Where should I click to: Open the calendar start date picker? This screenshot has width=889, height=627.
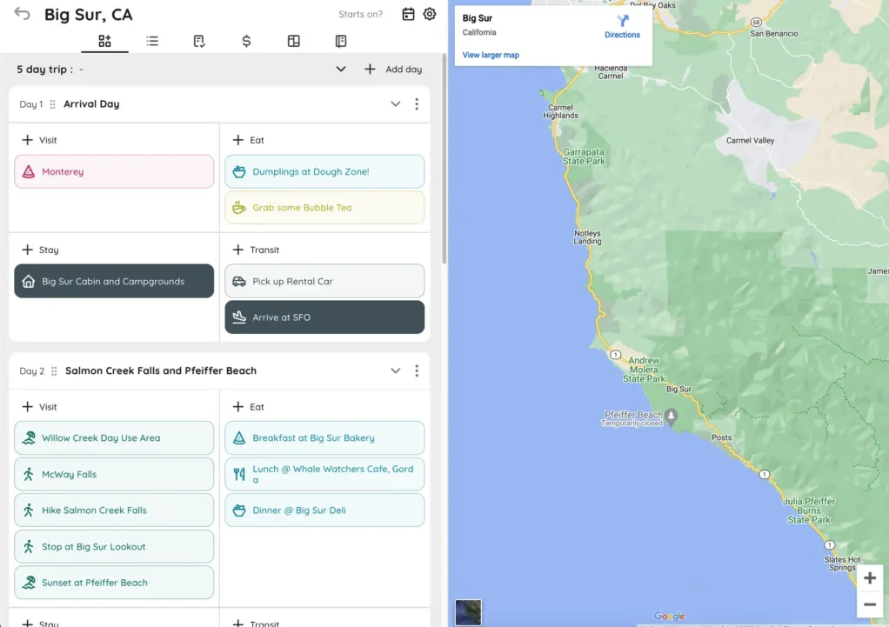(408, 14)
